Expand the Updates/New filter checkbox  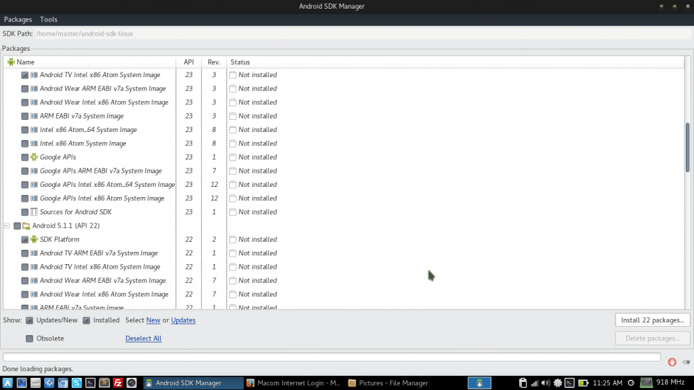click(x=28, y=320)
